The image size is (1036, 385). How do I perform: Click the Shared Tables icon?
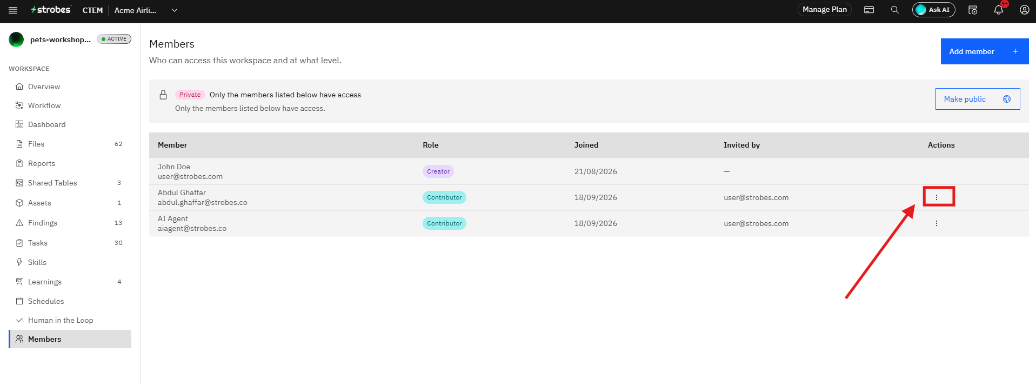click(x=19, y=183)
